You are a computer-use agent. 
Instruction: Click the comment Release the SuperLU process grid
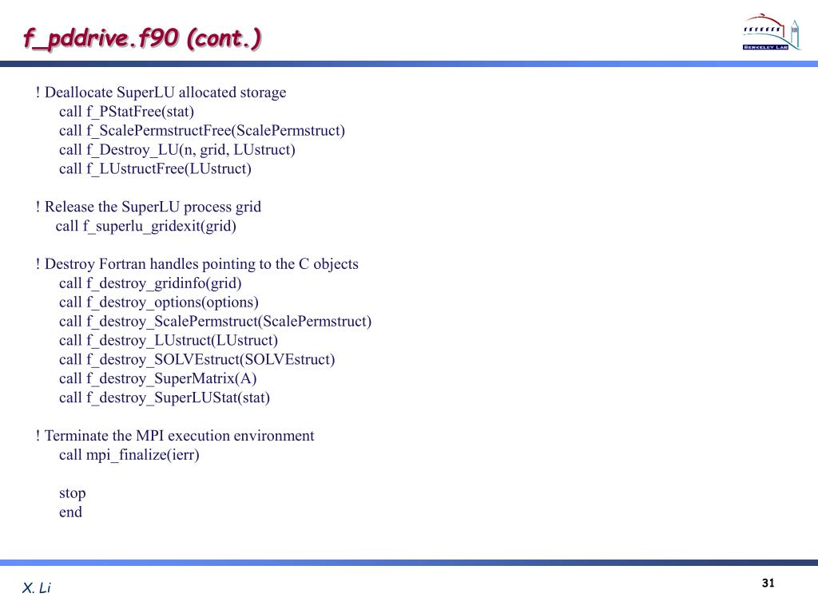(x=149, y=207)
